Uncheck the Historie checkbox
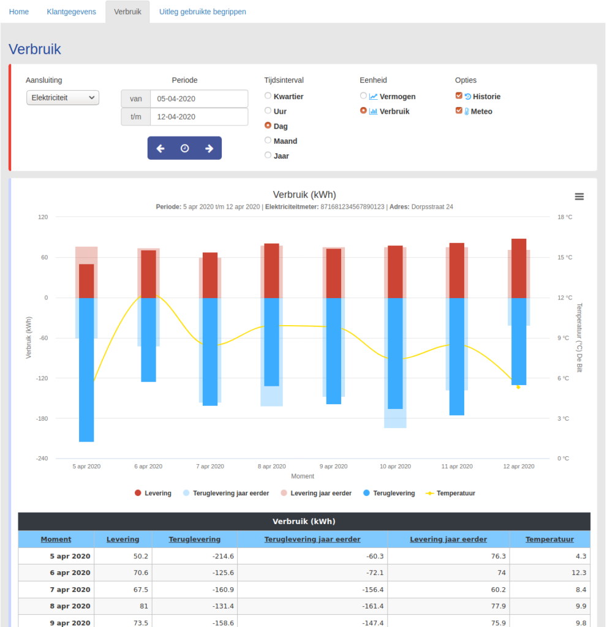Image resolution: width=607 pixels, height=627 pixels. (459, 96)
